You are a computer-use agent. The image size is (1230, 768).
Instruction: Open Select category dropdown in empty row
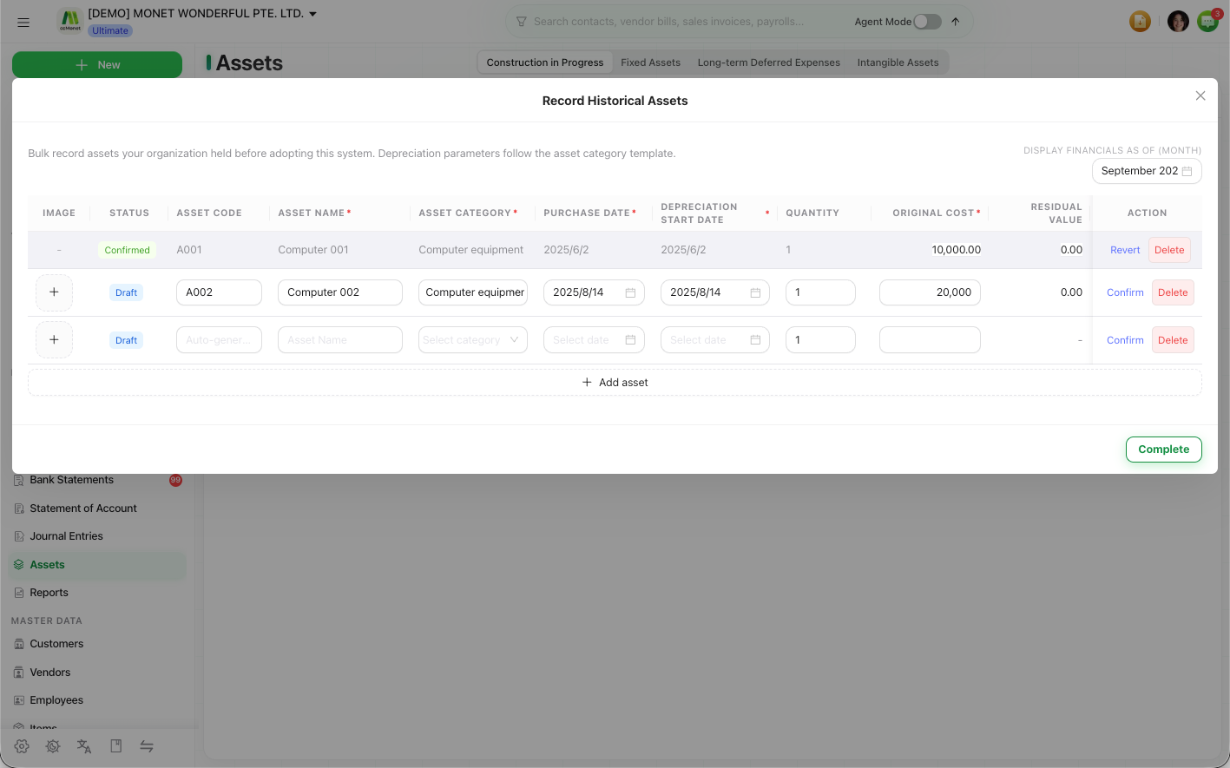pos(473,340)
